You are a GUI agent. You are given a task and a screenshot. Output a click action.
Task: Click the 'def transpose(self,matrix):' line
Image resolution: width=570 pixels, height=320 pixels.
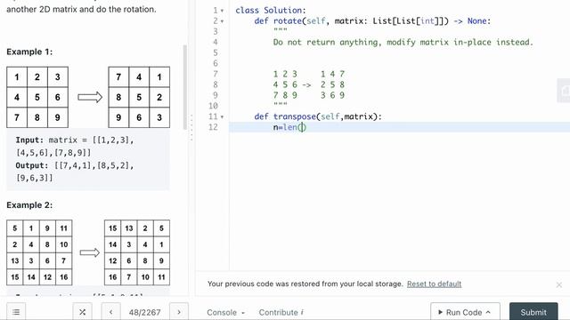pyautogui.click(x=318, y=116)
